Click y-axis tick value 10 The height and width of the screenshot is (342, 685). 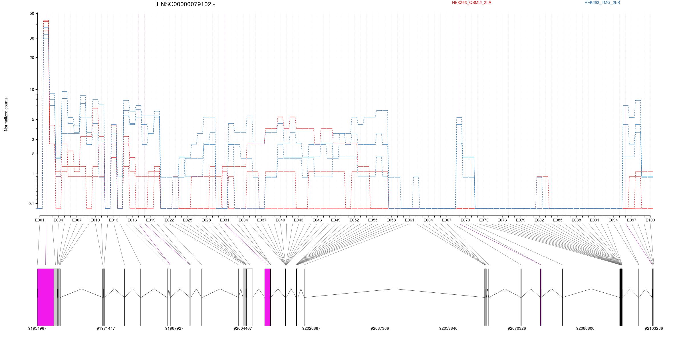click(x=32, y=89)
